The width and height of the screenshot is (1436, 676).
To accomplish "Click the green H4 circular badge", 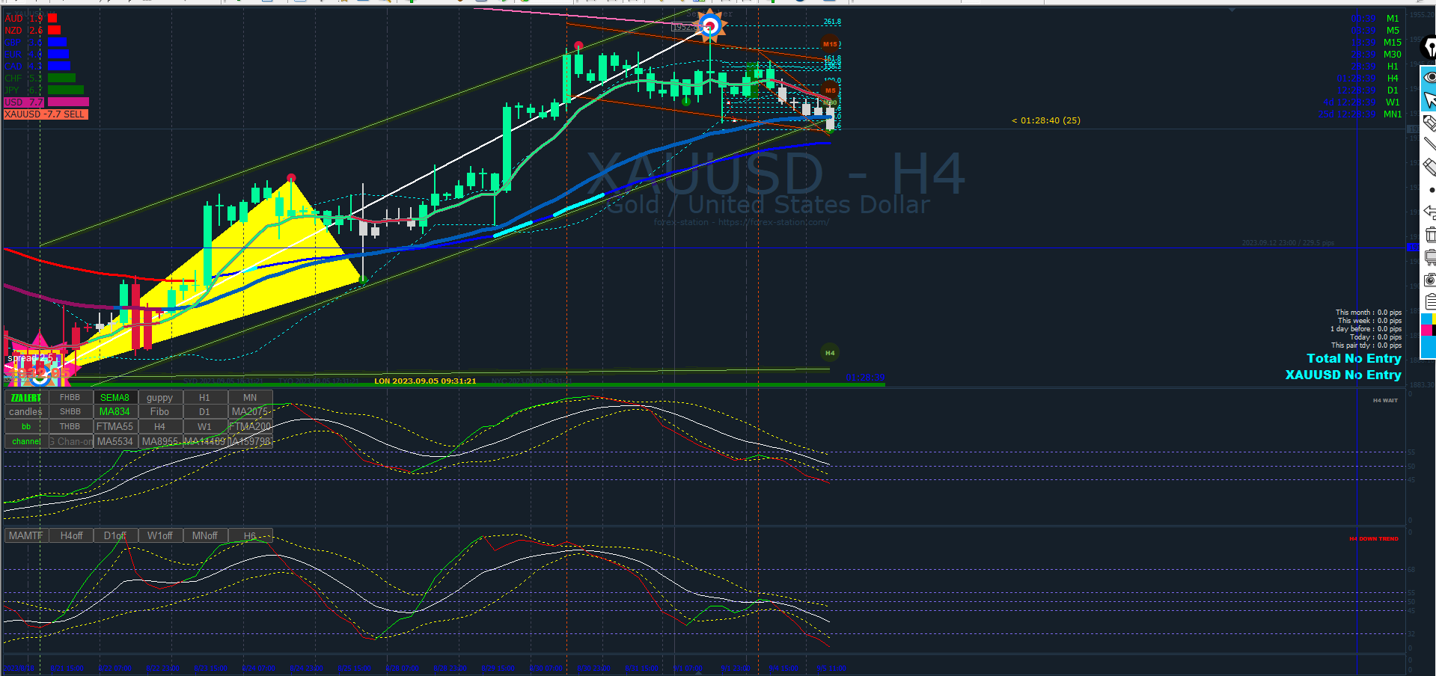I will point(830,353).
